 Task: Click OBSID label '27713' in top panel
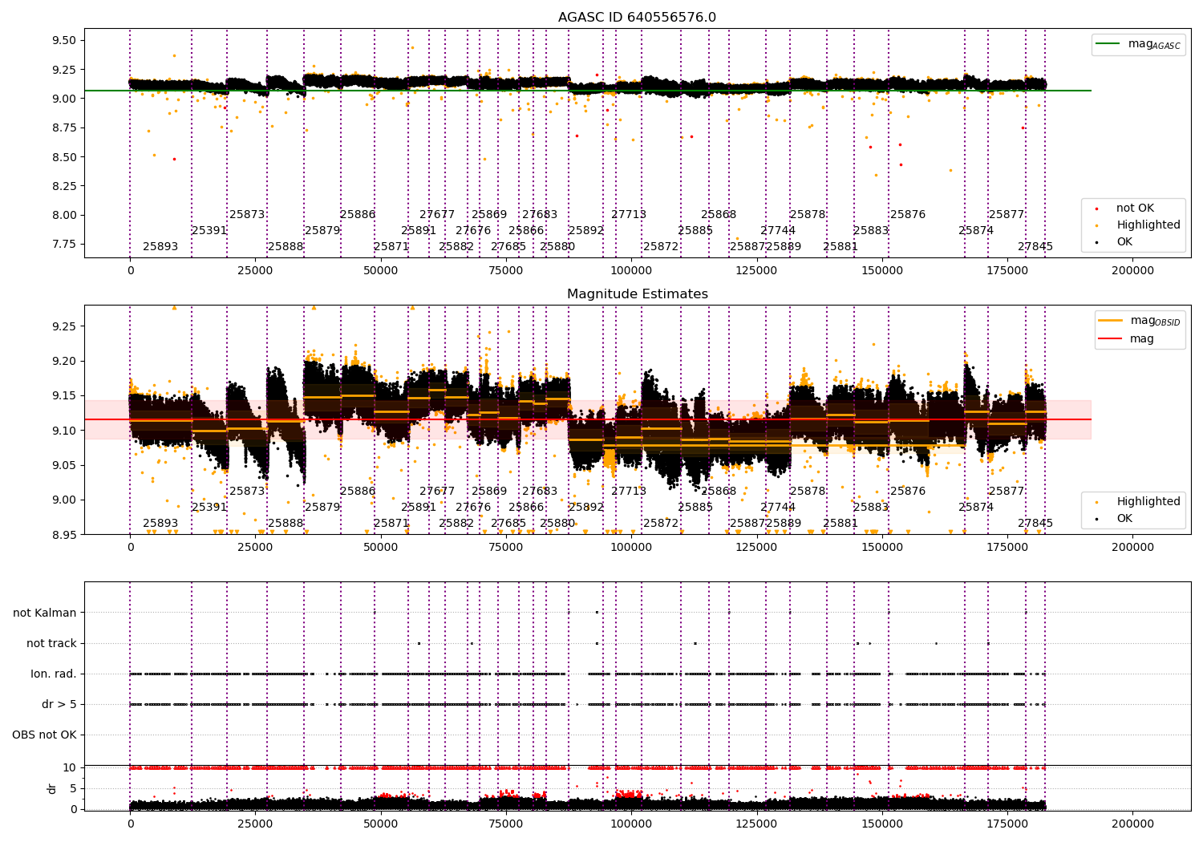[x=629, y=215]
